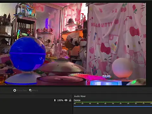Click the source list header bar
152x114 pixels.
pos(36,96)
